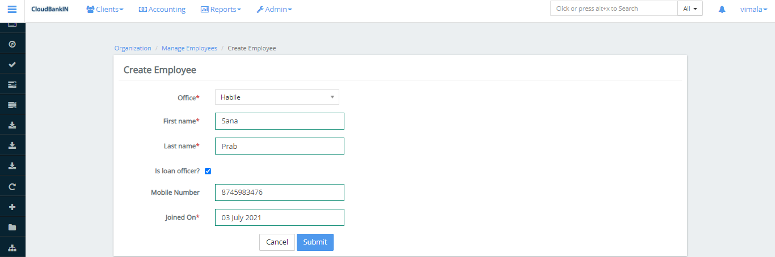Click the refresh arrow sidebar icon
The image size is (775, 257).
coord(12,186)
